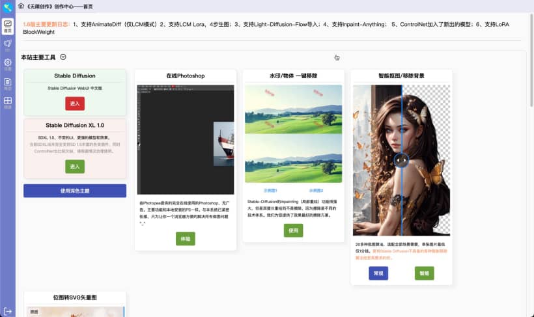
Task: Click the 创作中心 page title text
Action: coord(60,6)
